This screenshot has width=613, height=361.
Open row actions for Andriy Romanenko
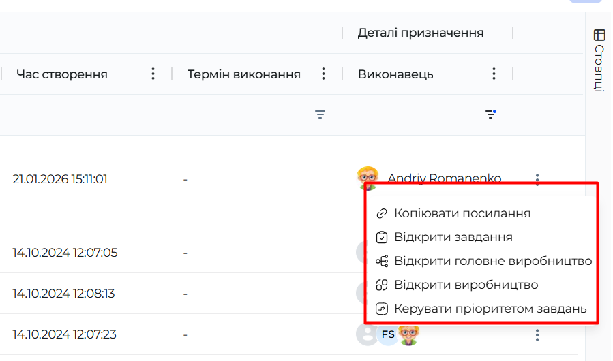click(x=537, y=179)
